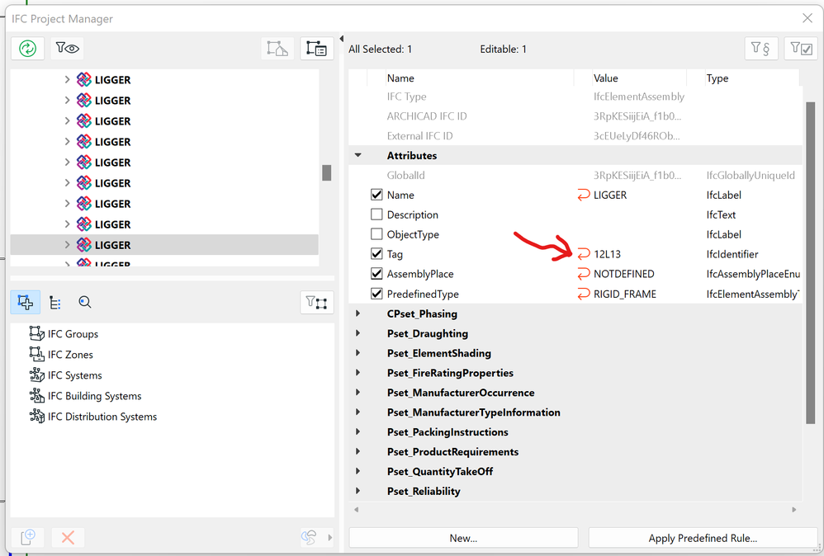This screenshot has height=556, width=824.
Task: Click the IFC Groups icon
Action: pos(37,333)
